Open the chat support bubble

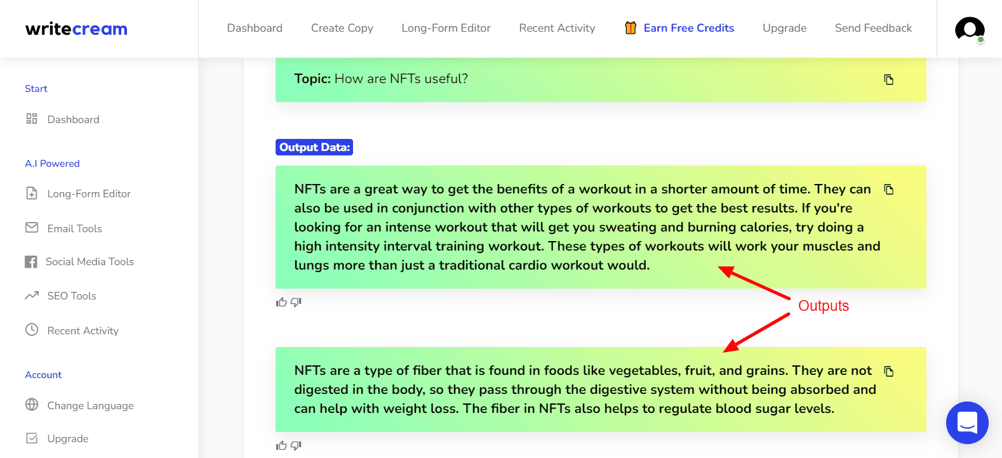click(967, 422)
